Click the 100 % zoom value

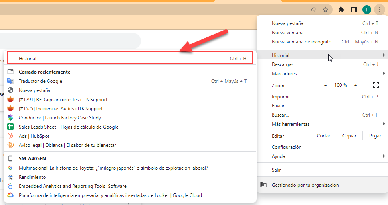(x=340, y=85)
